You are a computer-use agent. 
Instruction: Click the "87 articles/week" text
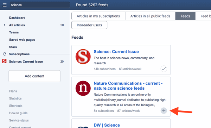click(x=128, y=111)
